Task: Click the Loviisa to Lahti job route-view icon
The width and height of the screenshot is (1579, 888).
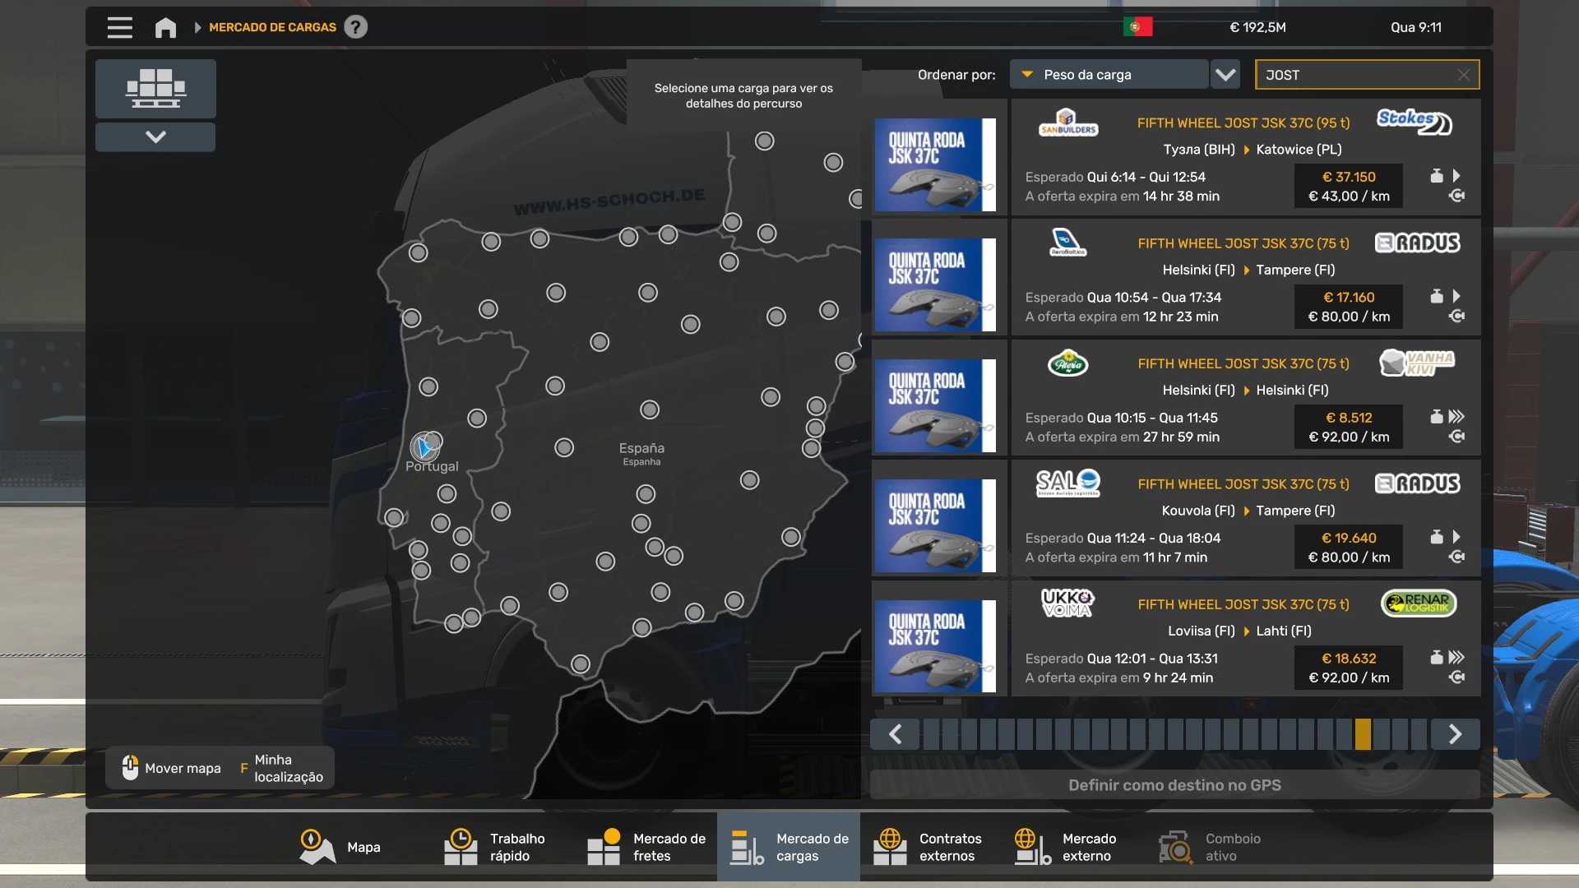Action: click(1456, 678)
